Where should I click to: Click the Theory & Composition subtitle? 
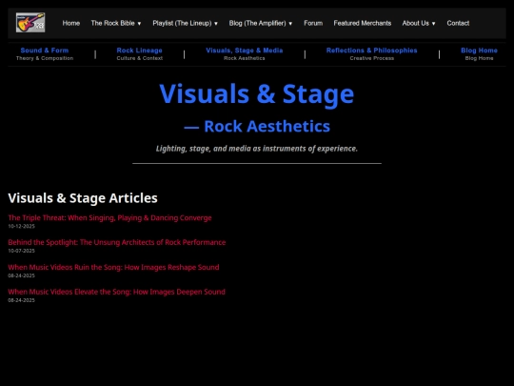point(45,58)
